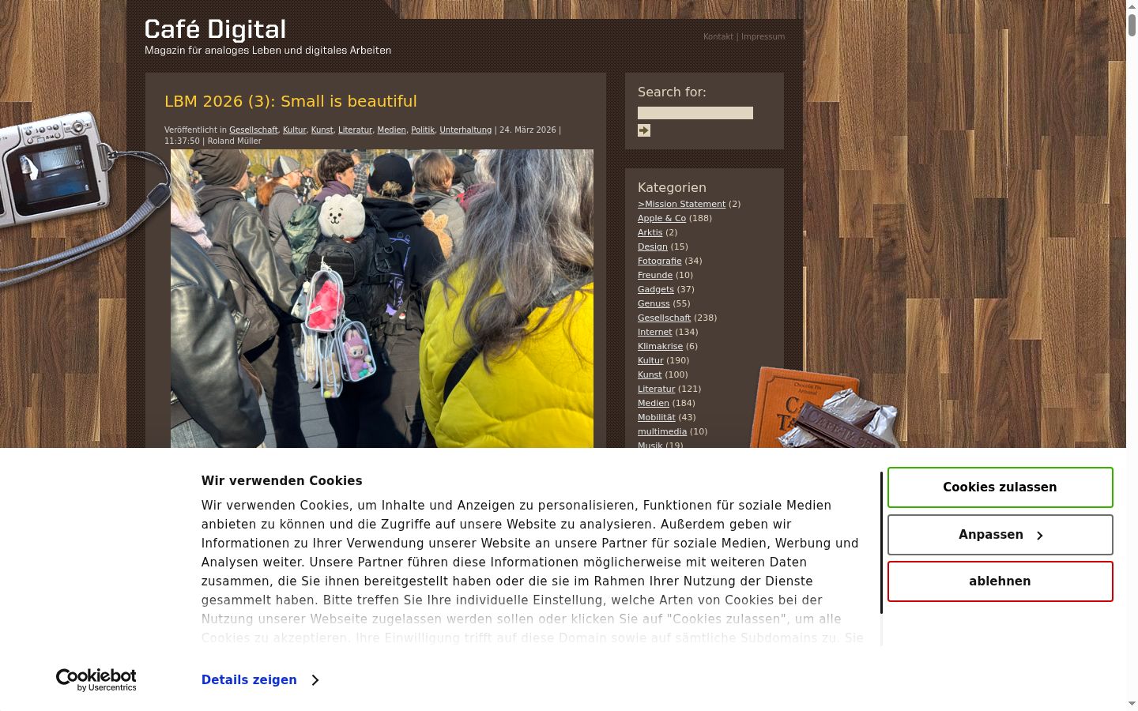Open the Apple & Co category
This screenshot has width=1138, height=711.
click(661, 218)
